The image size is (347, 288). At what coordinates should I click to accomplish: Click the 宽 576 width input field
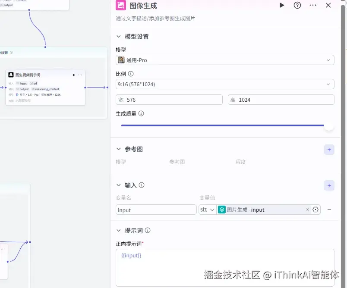tap(169, 100)
